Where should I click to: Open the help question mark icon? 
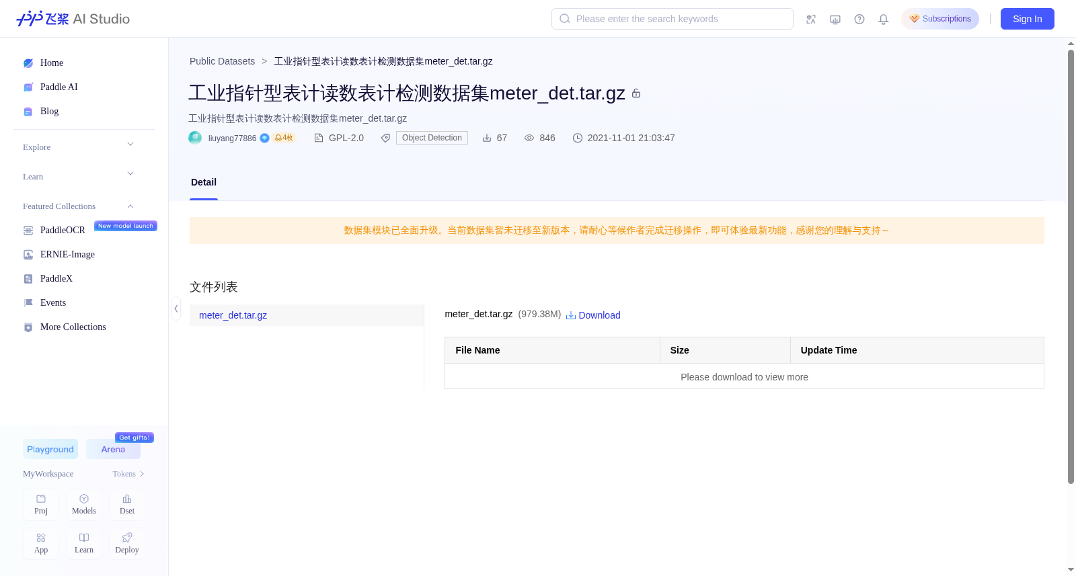pos(859,19)
